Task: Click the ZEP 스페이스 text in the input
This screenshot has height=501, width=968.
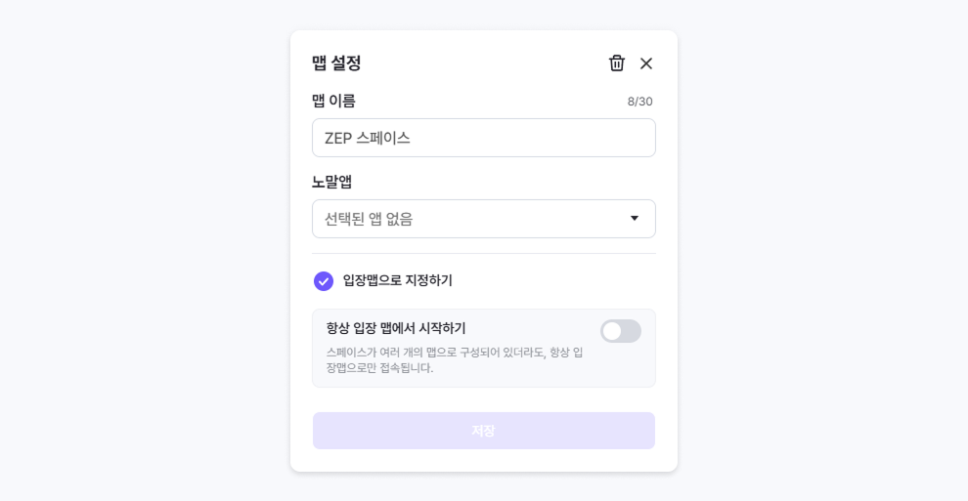Action: click(x=368, y=139)
